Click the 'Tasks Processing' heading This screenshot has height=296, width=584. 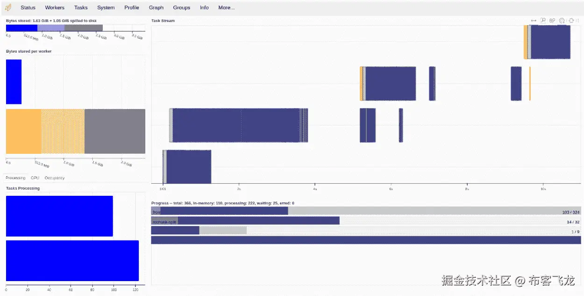(x=23, y=188)
